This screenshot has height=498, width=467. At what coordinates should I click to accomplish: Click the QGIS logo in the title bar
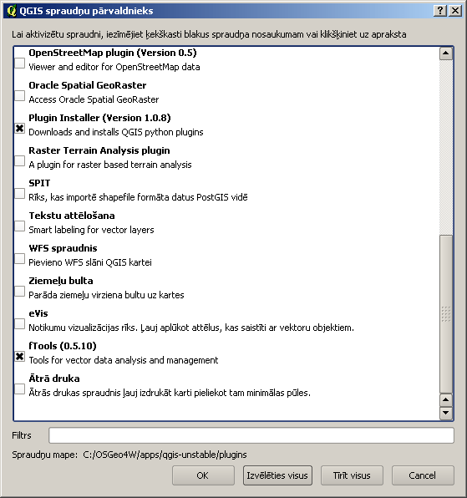[12, 11]
